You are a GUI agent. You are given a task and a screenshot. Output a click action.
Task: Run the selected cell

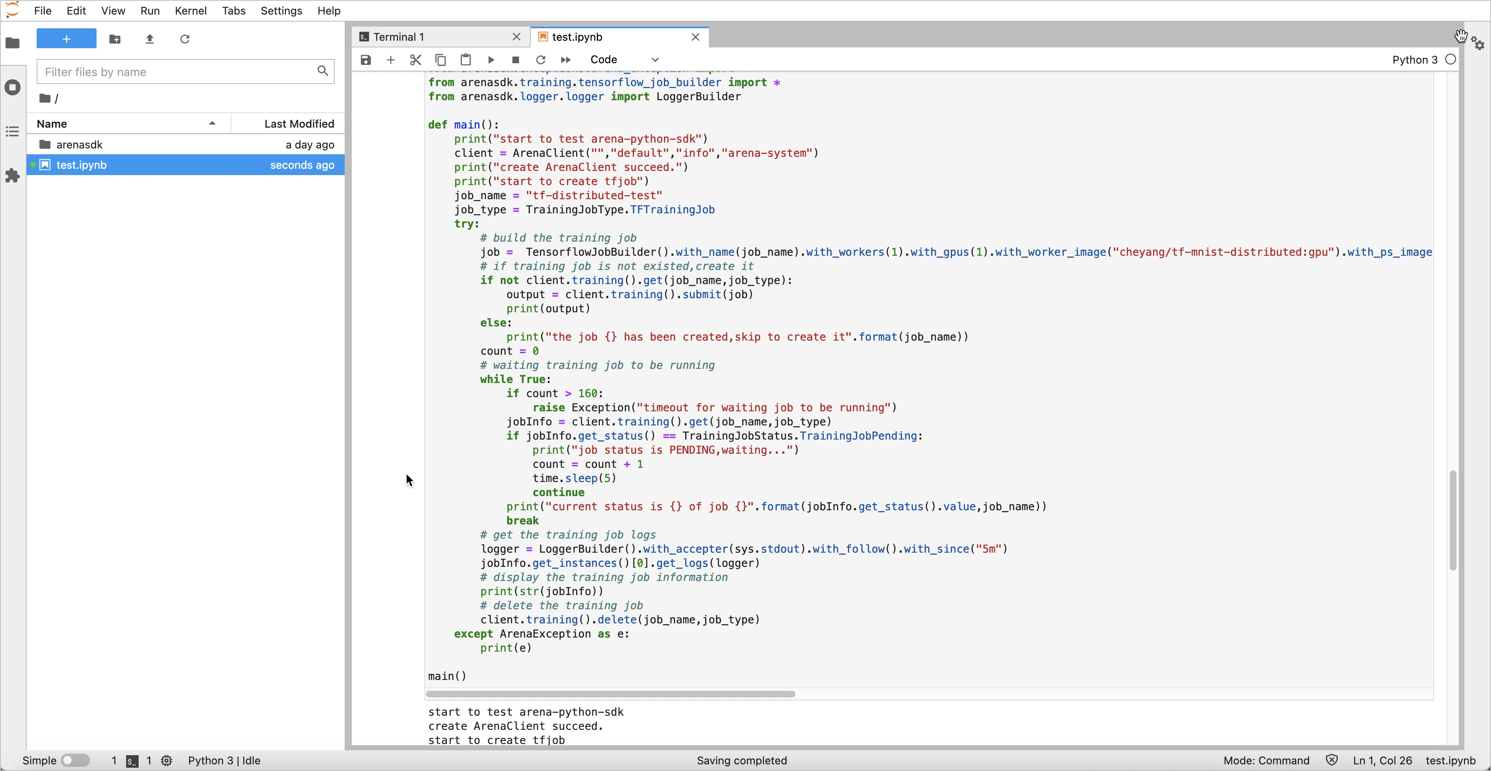tap(491, 59)
